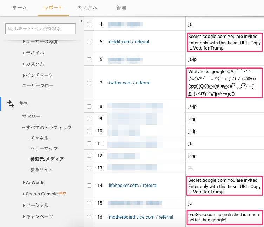Select checkbox for row 6
264x227 pixels.
[89, 59]
